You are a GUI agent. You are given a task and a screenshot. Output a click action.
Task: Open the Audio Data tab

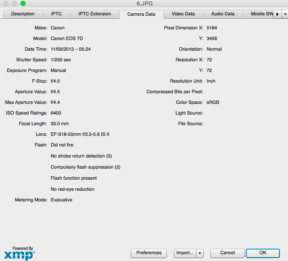(x=223, y=14)
